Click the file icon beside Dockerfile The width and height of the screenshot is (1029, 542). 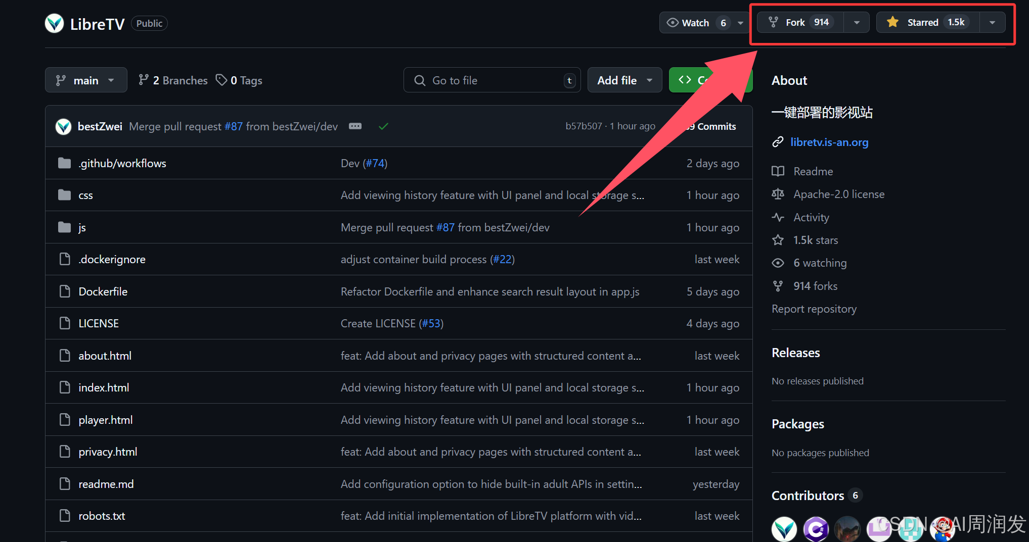pyautogui.click(x=65, y=291)
